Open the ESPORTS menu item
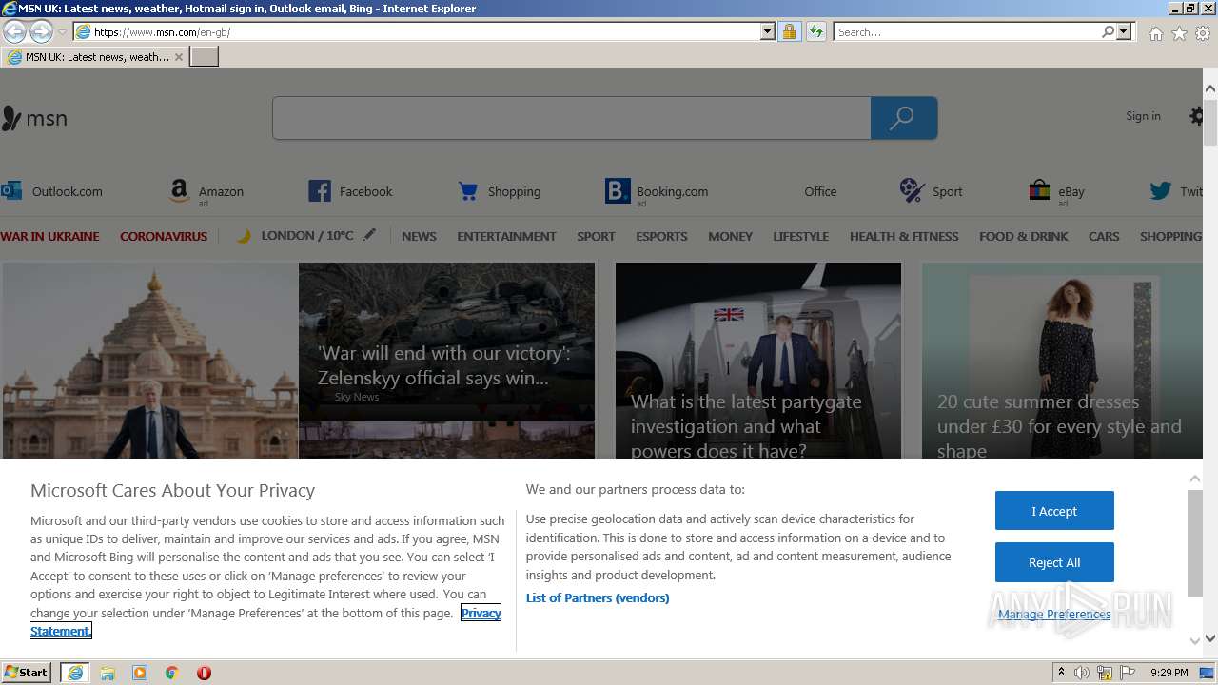 (661, 236)
